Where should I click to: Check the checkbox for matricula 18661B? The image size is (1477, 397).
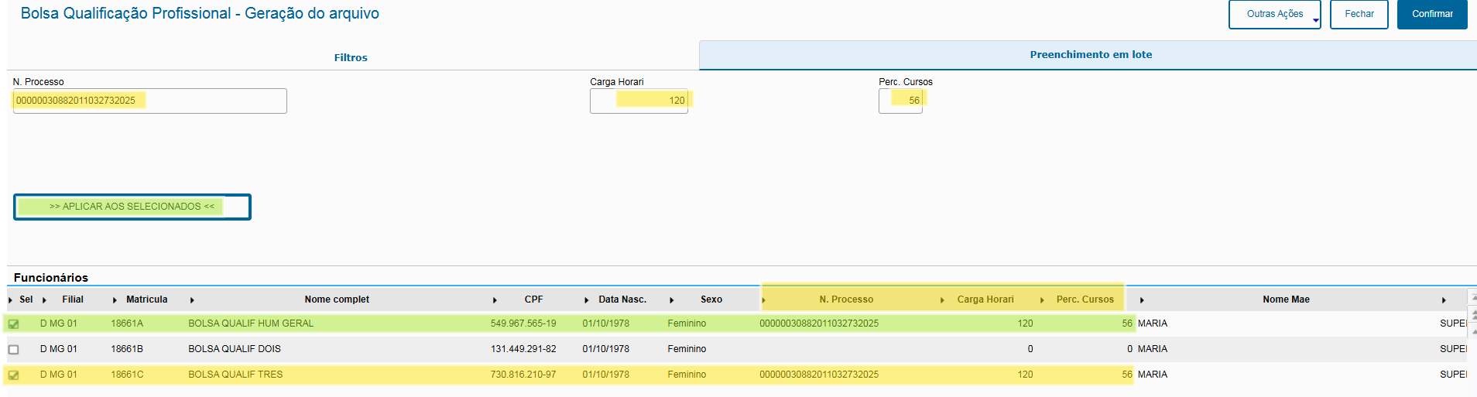tap(13, 350)
